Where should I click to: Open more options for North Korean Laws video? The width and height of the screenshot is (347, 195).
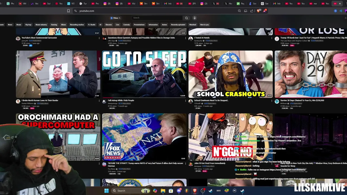pos(99,100)
